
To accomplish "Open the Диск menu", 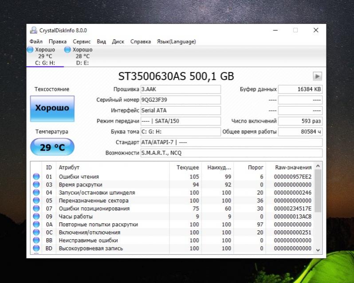I will coord(118,42).
